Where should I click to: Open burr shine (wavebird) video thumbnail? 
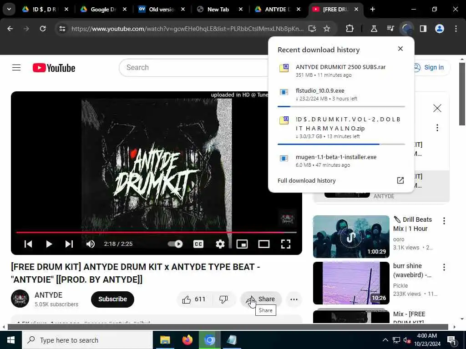(x=351, y=283)
